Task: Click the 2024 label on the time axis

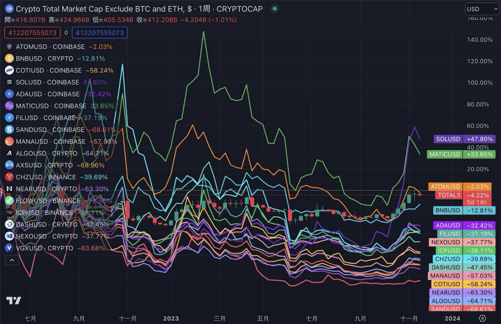Action: click(453, 319)
